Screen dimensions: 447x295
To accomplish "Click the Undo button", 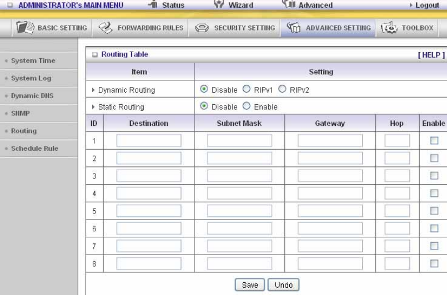I will (283, 285).
